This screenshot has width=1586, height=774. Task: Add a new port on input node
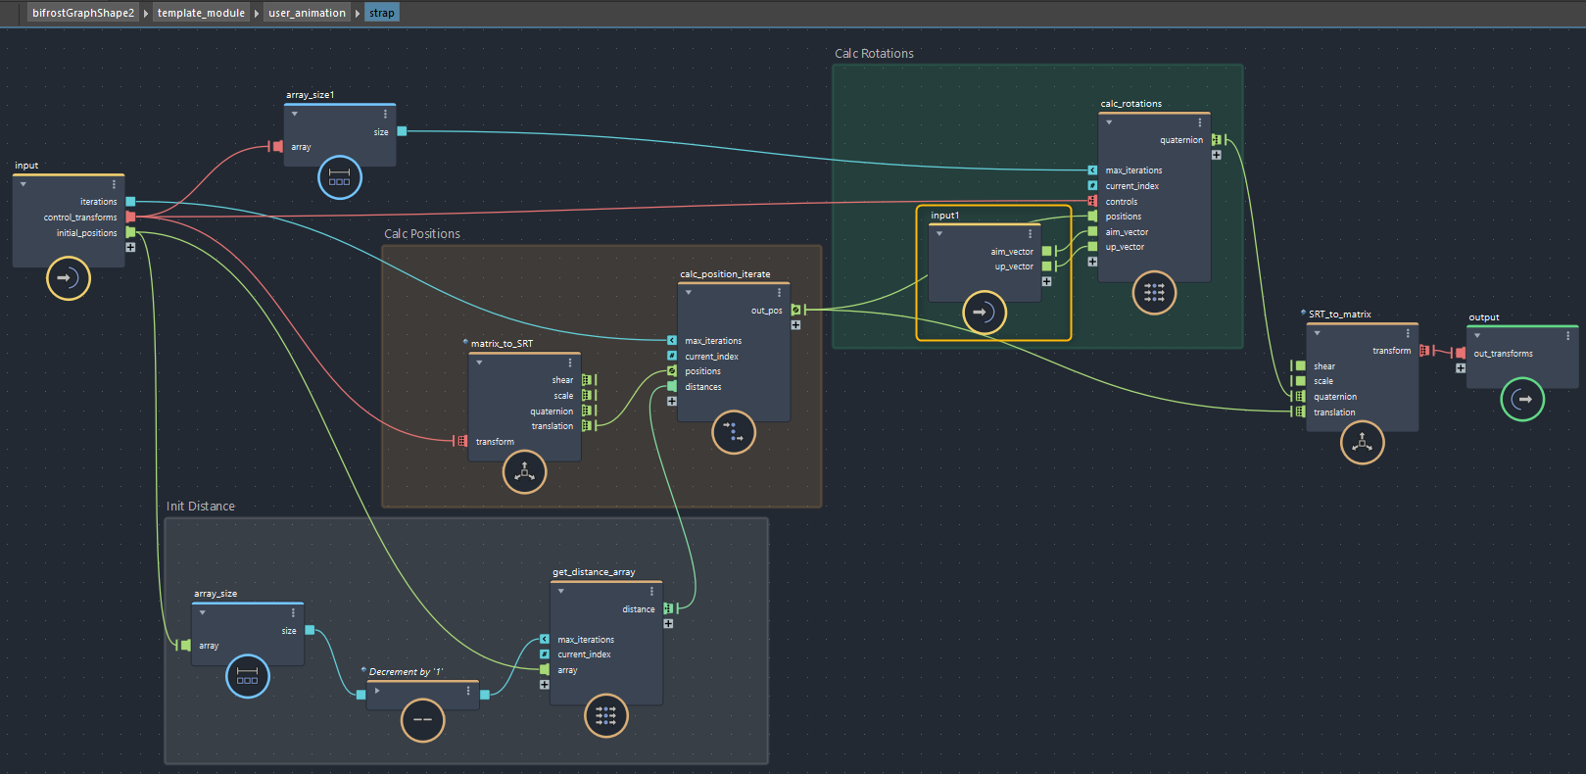[130, 248]
